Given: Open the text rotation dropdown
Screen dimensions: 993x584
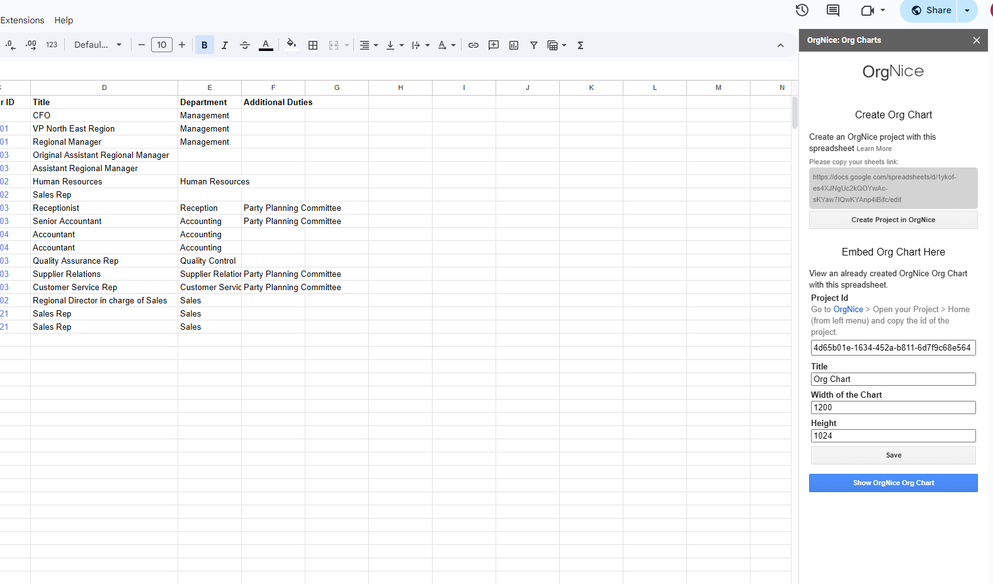Looking at the screenshot, I should pos(446,45).
